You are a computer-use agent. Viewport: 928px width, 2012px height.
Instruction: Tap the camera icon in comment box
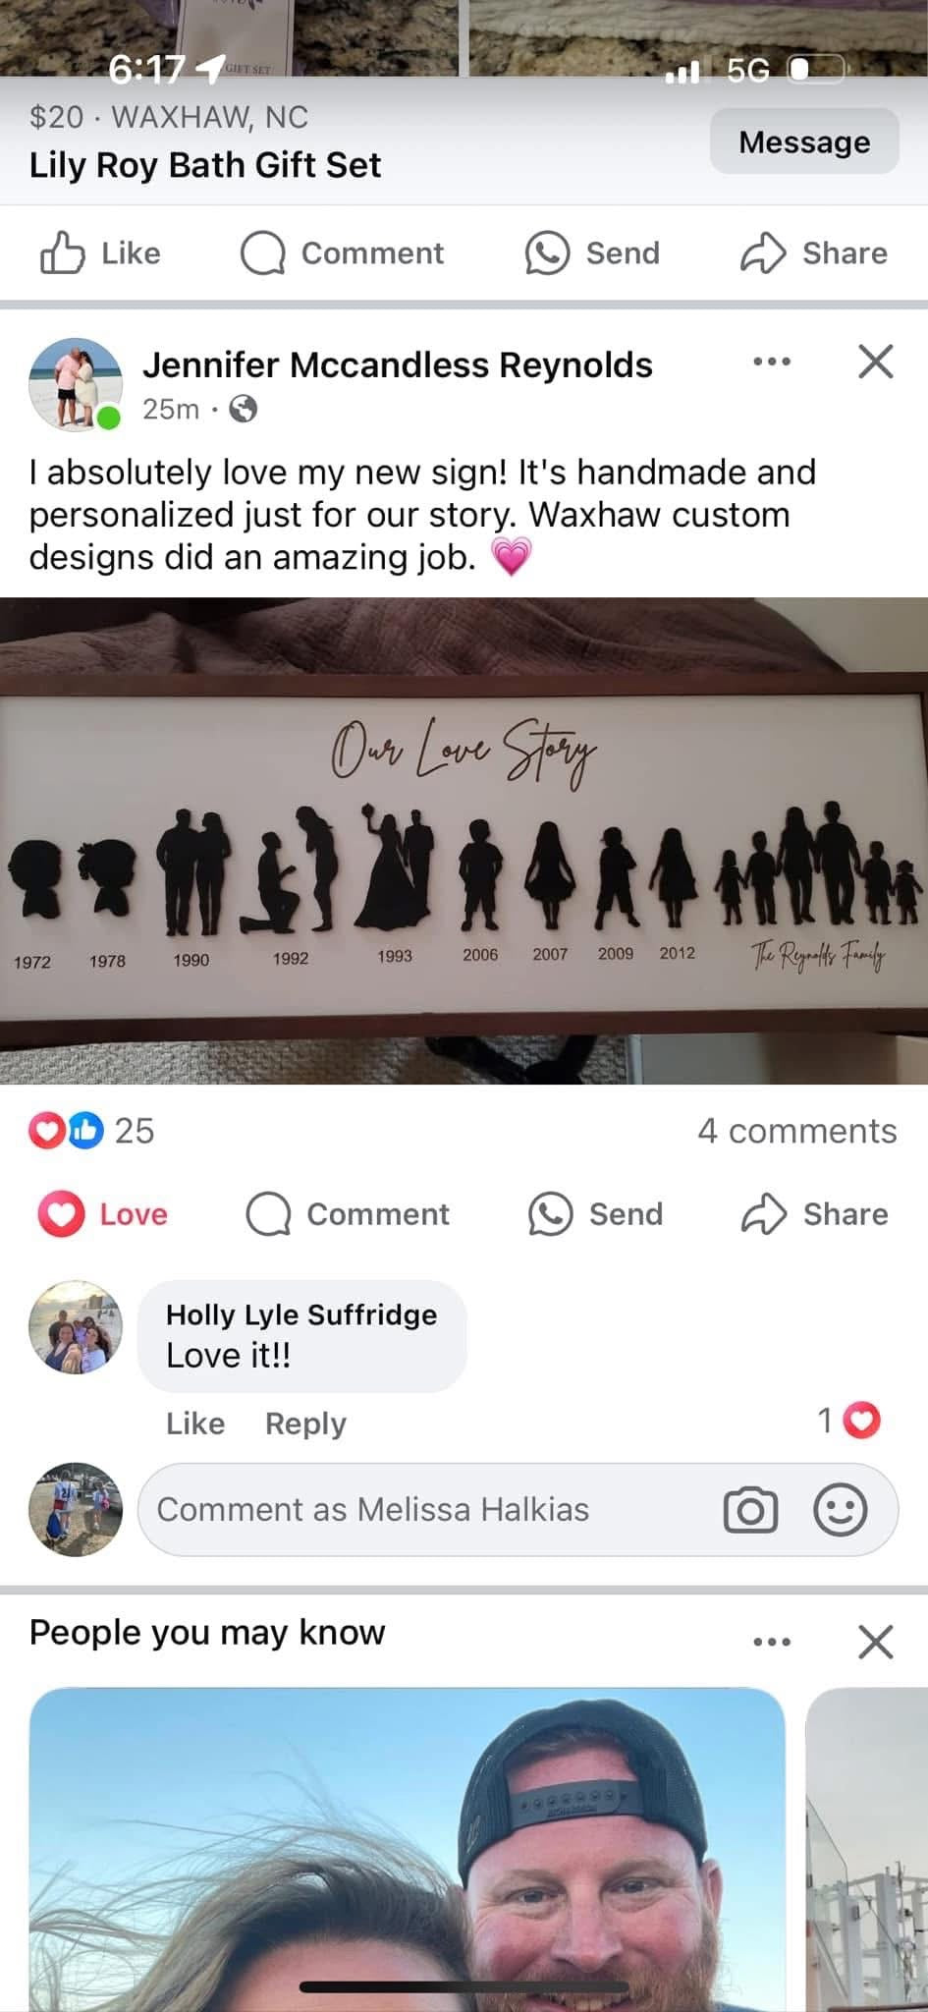coord(750,1510)
